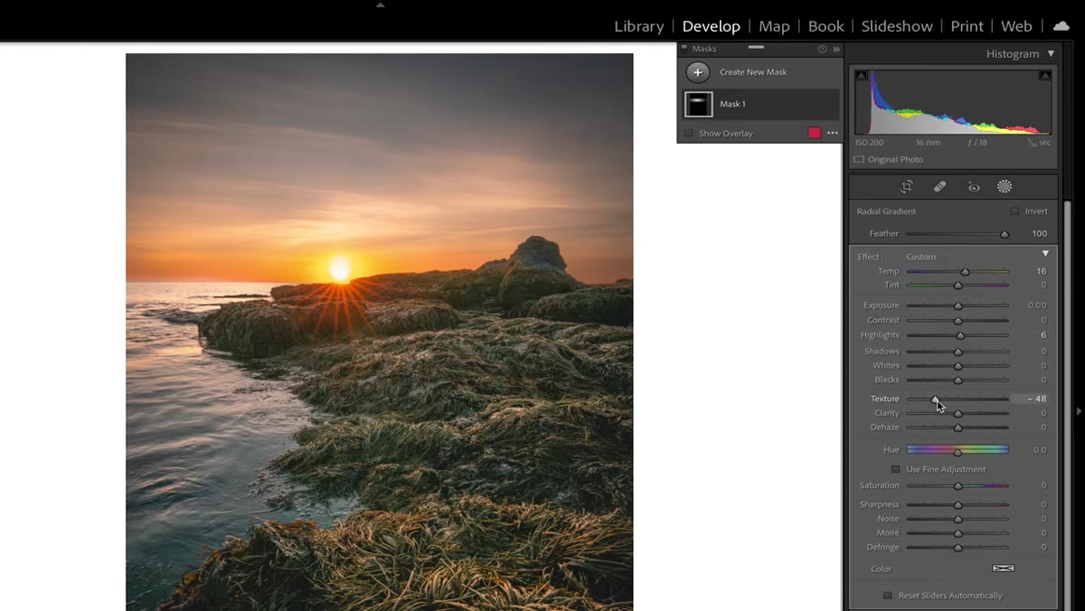Click the Sharpness slider handle
Image resolution: width=1085 pixels, height=611 pixels.
pos(958,504)
